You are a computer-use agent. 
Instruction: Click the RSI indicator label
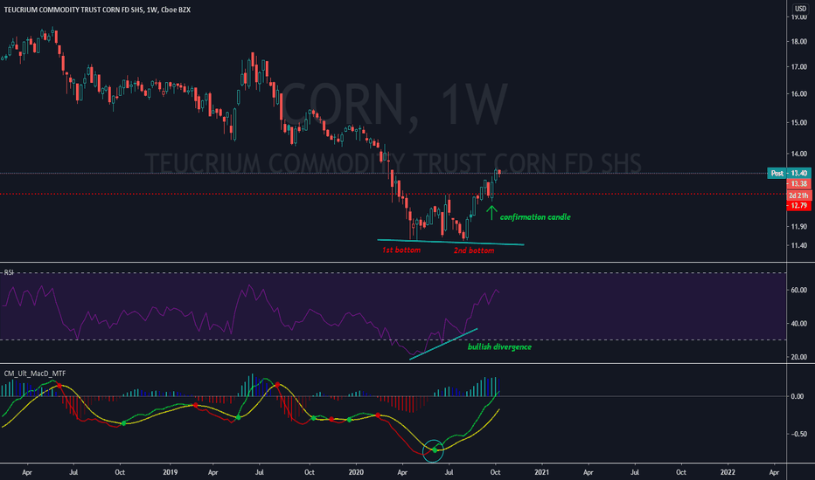click(9, 272)
